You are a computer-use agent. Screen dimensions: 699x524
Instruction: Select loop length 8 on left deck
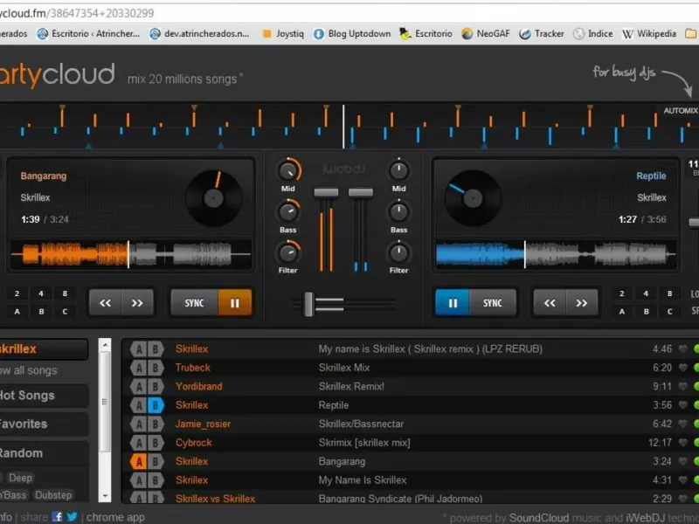pyautogui.click(x=65, y=293)
